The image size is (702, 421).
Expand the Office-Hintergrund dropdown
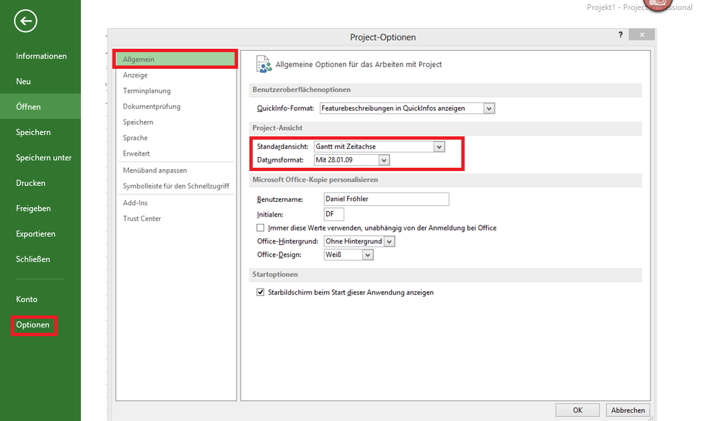point(390,242)
